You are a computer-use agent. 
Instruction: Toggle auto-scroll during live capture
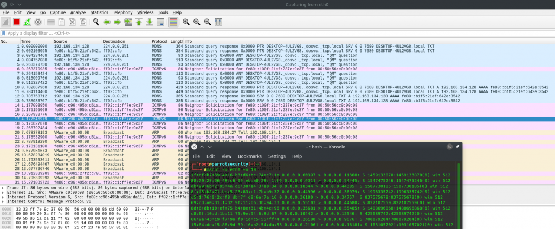click(160, 22)
